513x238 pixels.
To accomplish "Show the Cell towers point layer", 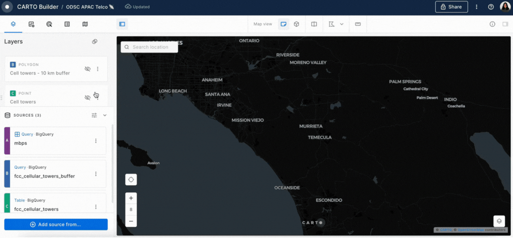I will pos(87,97).
